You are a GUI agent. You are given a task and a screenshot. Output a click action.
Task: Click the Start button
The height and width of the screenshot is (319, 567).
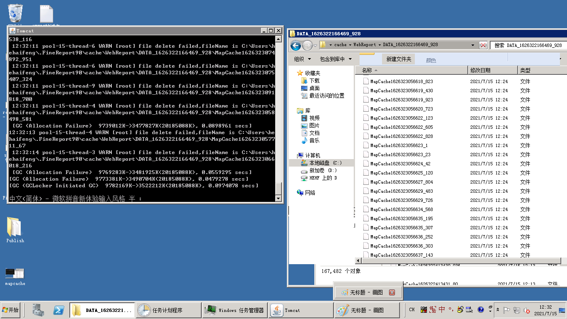pos(10,310)
